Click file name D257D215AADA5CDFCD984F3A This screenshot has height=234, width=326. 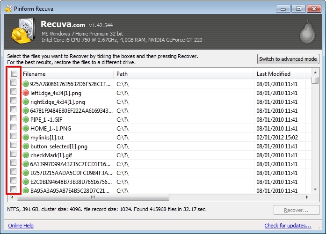pyautogui.click(x=71, y=173)
